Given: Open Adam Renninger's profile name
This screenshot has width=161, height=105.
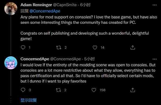Looking at the screenshot, I should 36,5.
